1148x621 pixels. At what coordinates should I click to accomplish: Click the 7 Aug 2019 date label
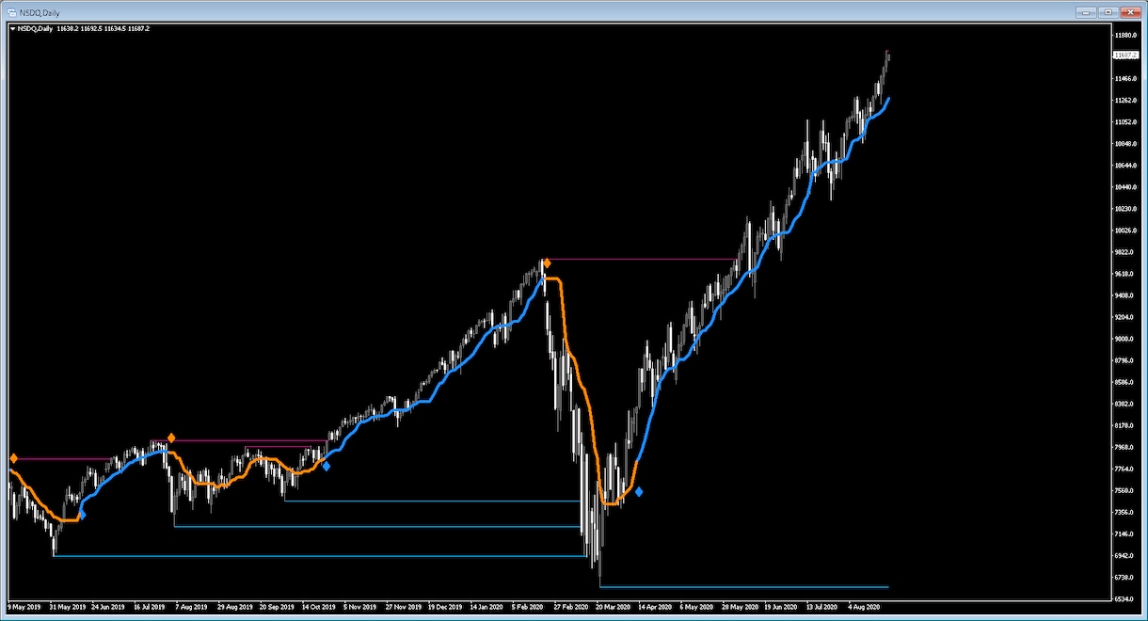pos(192,607)
